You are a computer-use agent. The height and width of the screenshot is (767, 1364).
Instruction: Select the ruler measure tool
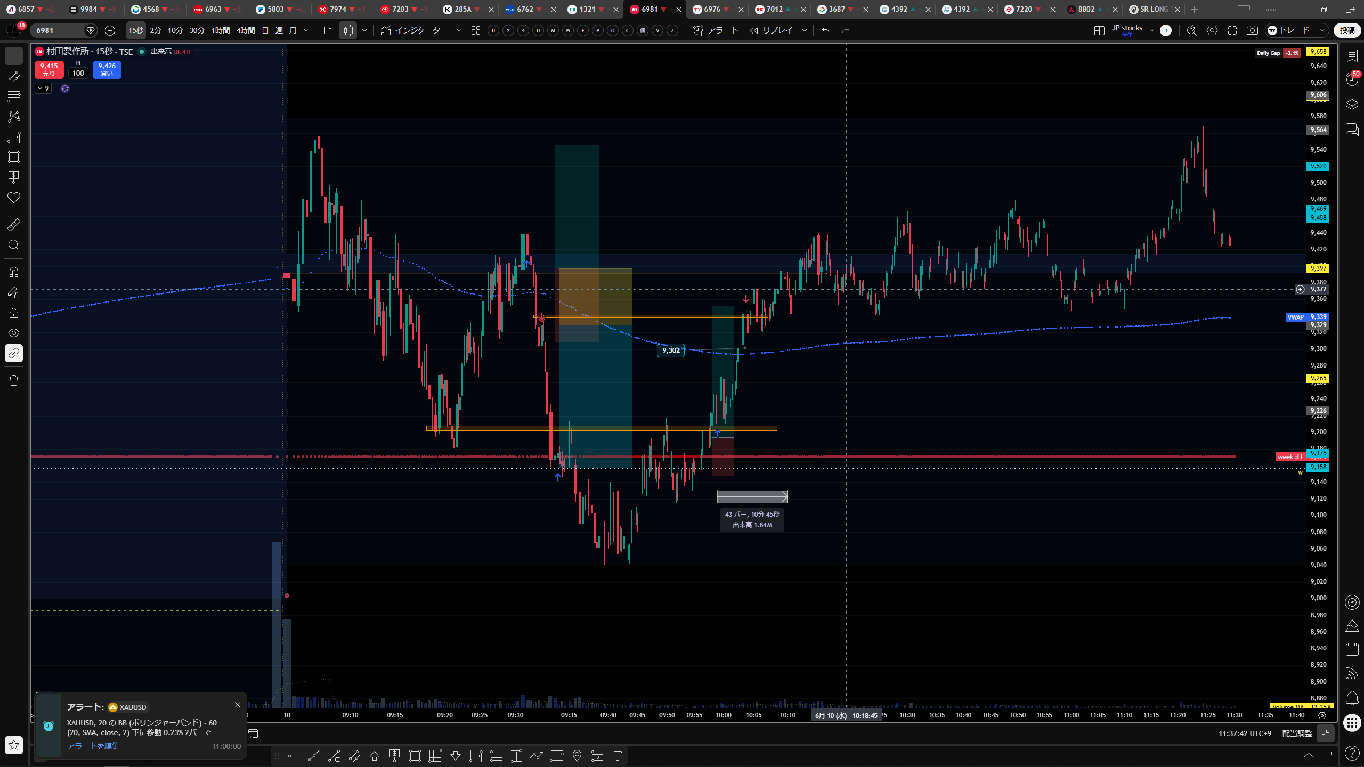(14, 225)
